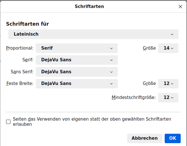This screenshot has height=146, width=187.
Task: Click the Mindestschriftgröße label
Action: pyautogui.click(x=134, y=98)
